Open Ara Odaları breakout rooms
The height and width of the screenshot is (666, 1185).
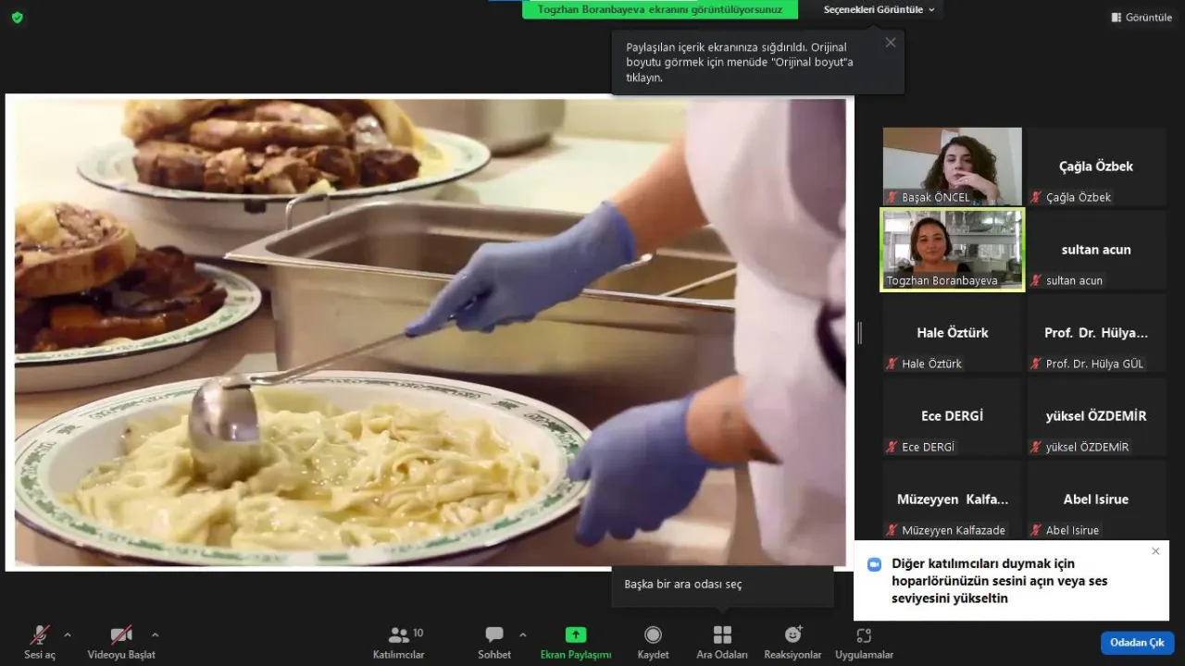click(x=722, y=642)
